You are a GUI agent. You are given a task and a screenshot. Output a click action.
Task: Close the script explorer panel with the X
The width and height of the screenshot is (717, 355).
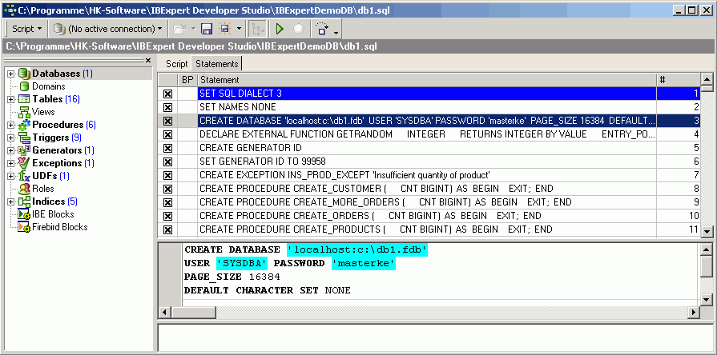(148, 60)
